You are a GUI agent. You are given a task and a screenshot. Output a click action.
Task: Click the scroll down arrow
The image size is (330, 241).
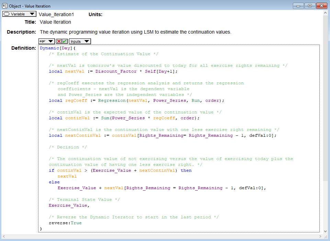click(326, 231)
